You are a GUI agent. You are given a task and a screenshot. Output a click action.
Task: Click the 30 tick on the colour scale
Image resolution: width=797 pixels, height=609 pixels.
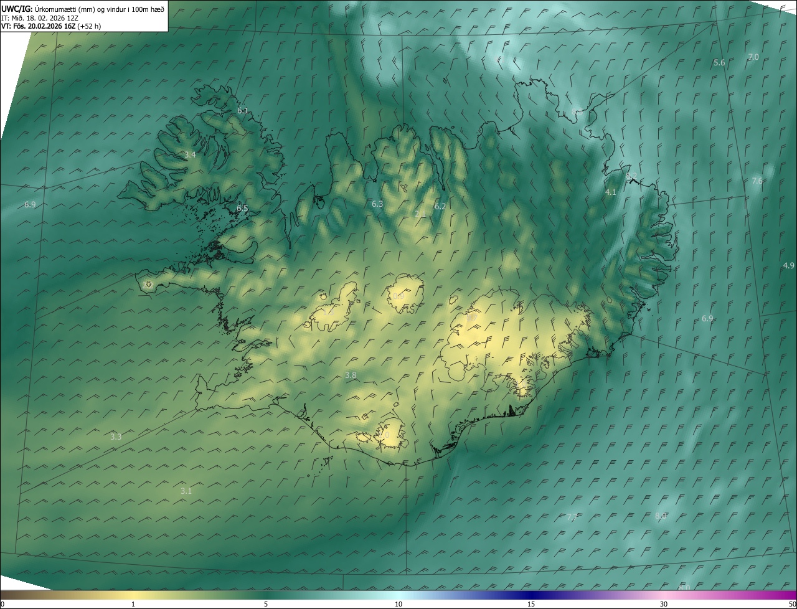click(664, 604)
